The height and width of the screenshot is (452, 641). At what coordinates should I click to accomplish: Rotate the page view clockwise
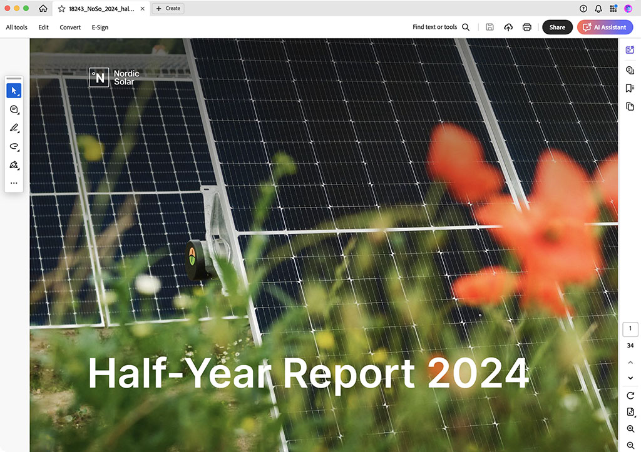click(630, 396)
